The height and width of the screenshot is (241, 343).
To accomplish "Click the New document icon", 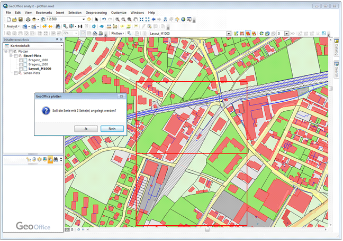I will pyautogui.click(x=8, y=19).
